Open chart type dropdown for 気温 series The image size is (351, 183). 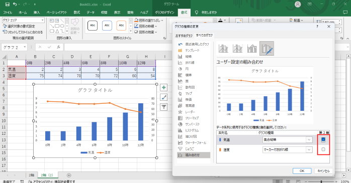(309, 140)
